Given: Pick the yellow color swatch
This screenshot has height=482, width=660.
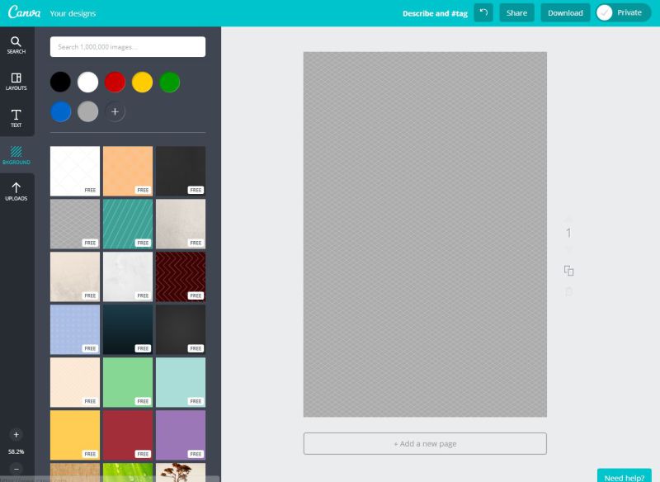Looking at the screenshot, I should (142, 82).
